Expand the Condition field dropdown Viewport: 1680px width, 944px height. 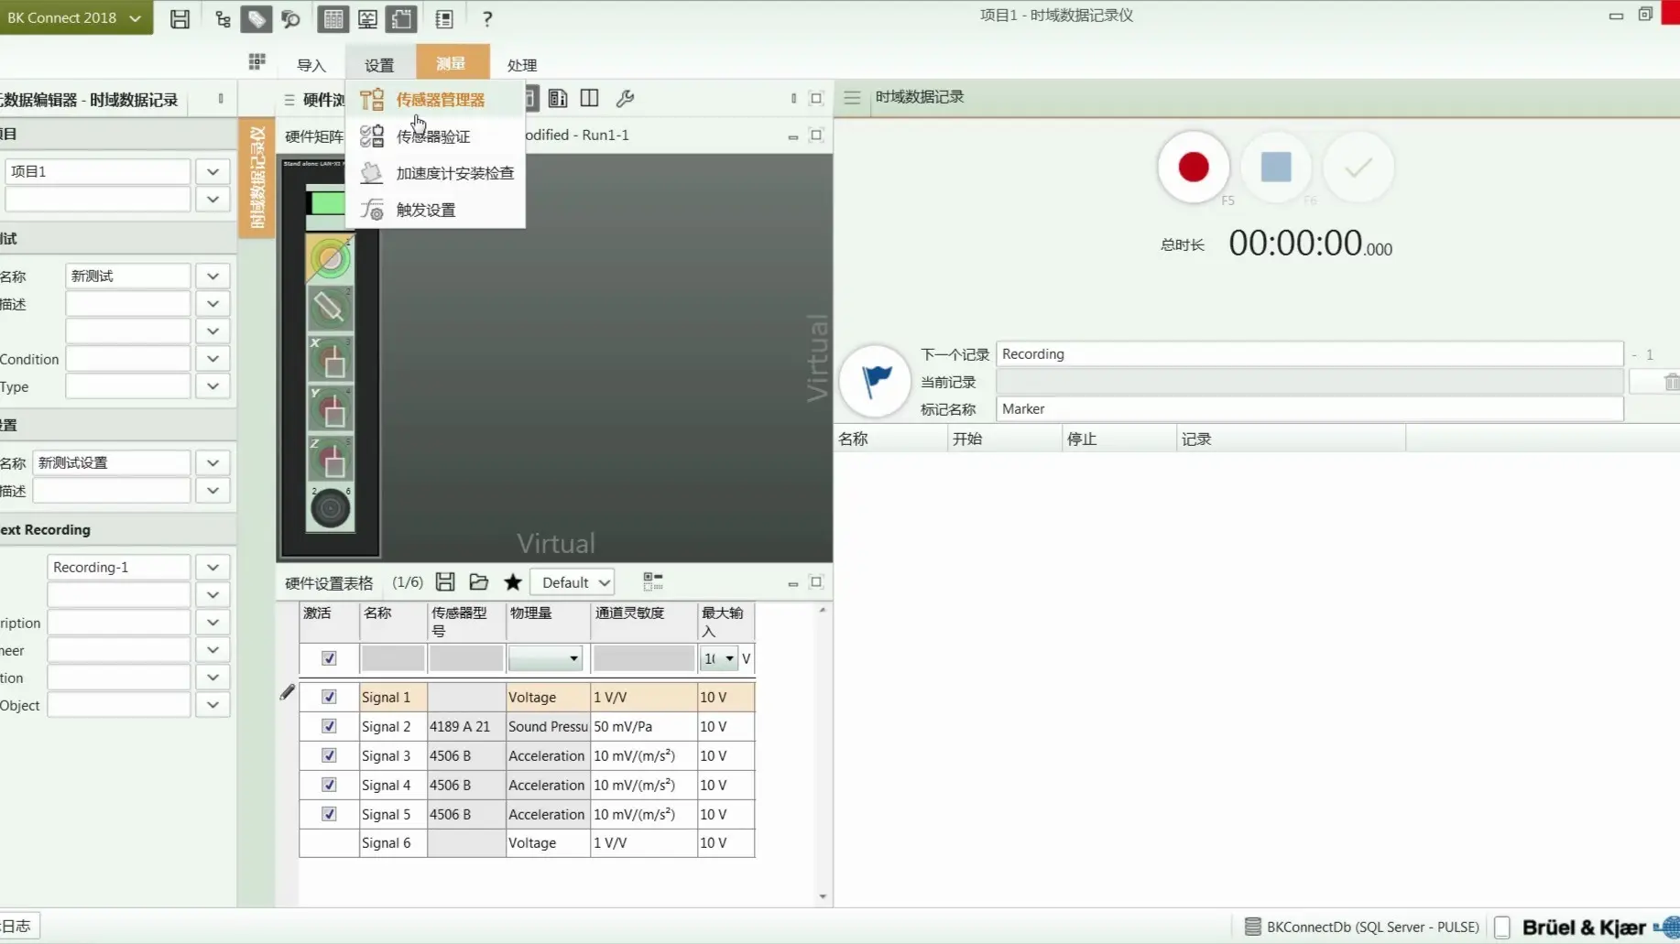tap(213, 359)
